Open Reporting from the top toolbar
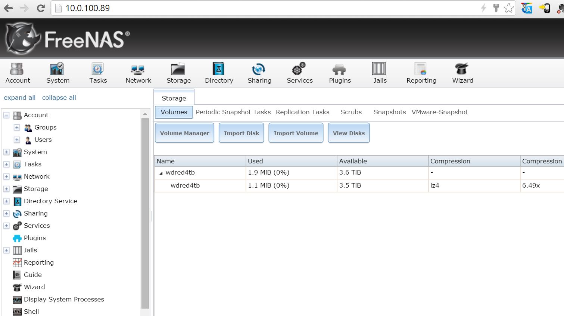This screenshot has height=316, width=564. point(421,69)
